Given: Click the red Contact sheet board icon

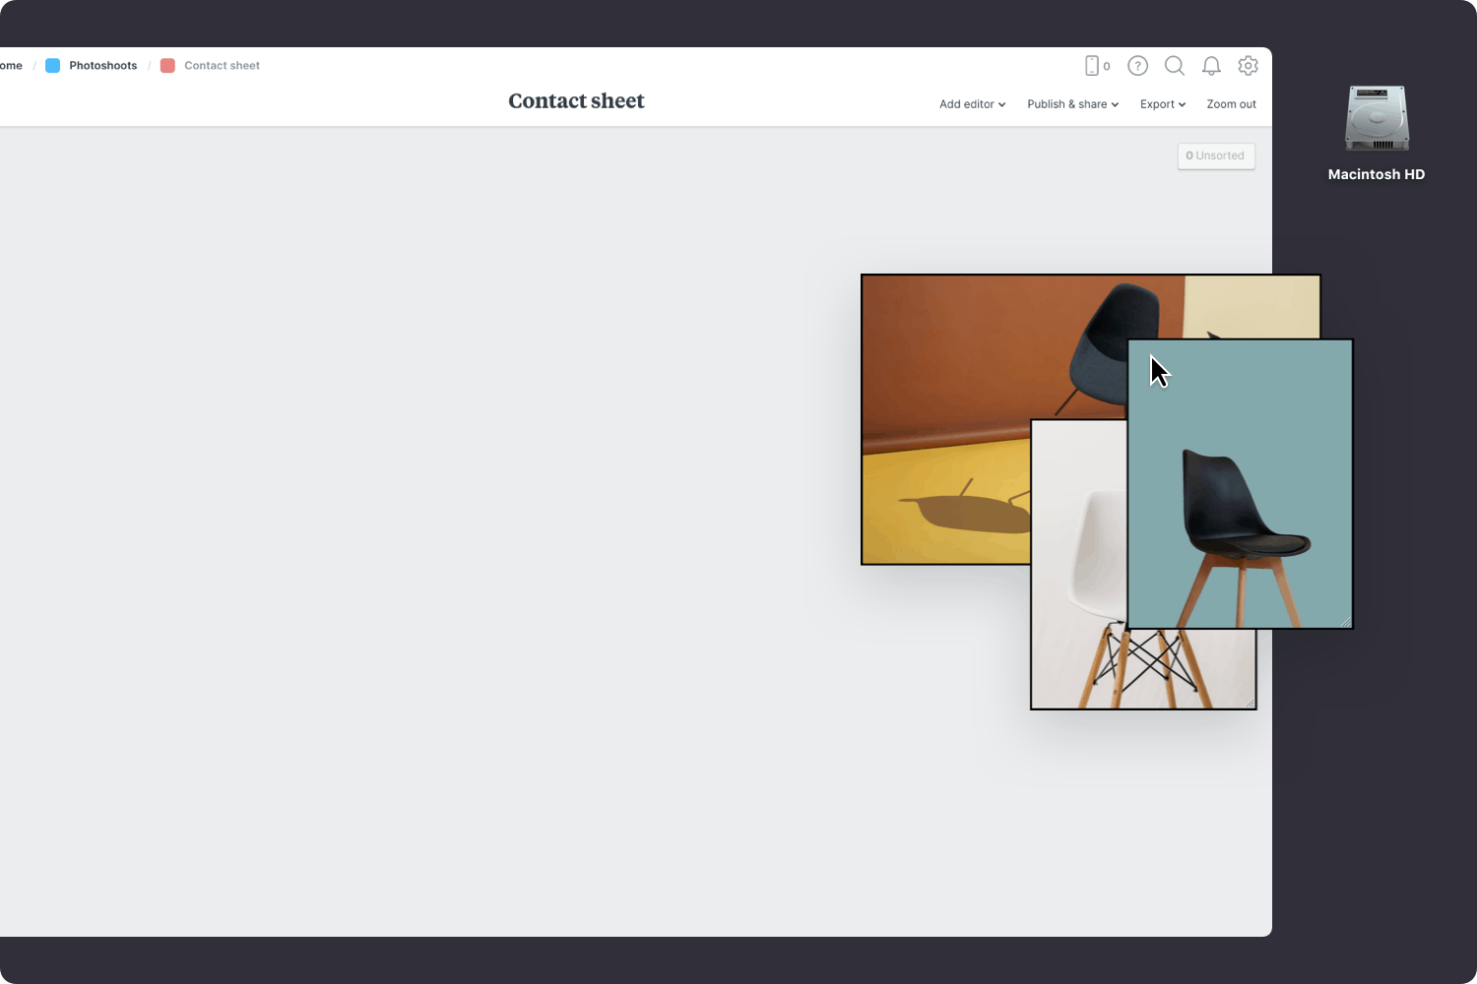Looking at the screenshot, I should coord(167,66).
